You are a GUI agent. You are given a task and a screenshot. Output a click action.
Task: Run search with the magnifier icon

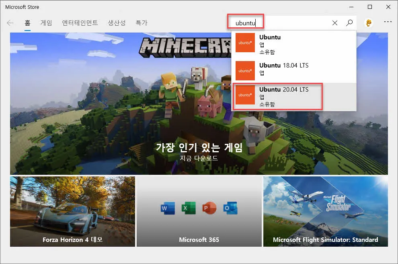349,23
